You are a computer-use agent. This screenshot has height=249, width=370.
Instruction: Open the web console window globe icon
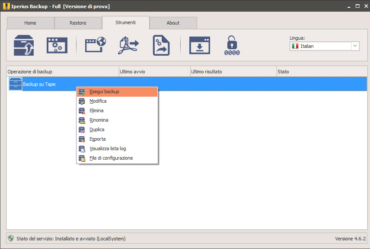[96, 44]
